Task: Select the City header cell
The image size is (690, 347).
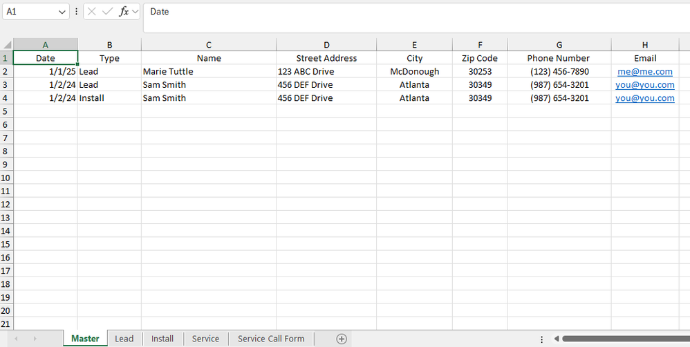Action: click(x=415, y=58)
